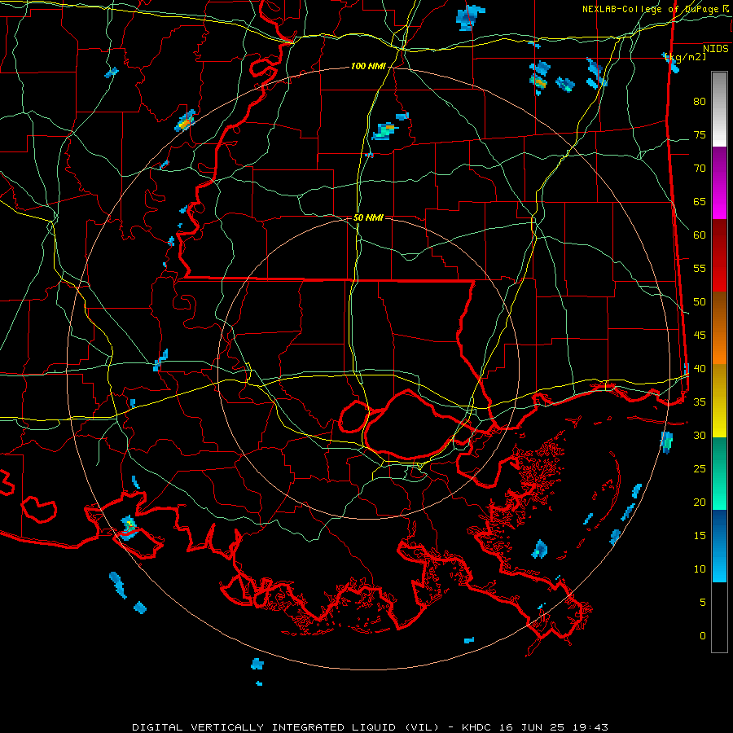Click the 75 value on the color scale
This screenshot has height=733, width=733.
700,135
